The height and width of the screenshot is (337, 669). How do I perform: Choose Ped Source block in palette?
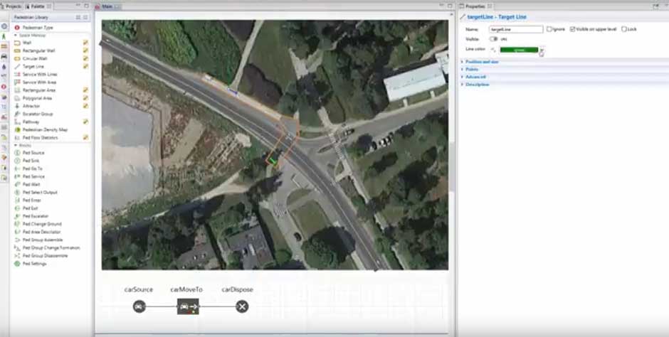tap(33, 153)
